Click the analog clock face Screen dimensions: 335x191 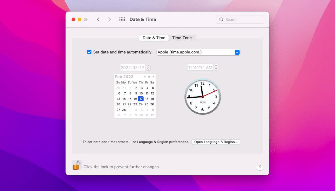(x=202, y=97)
